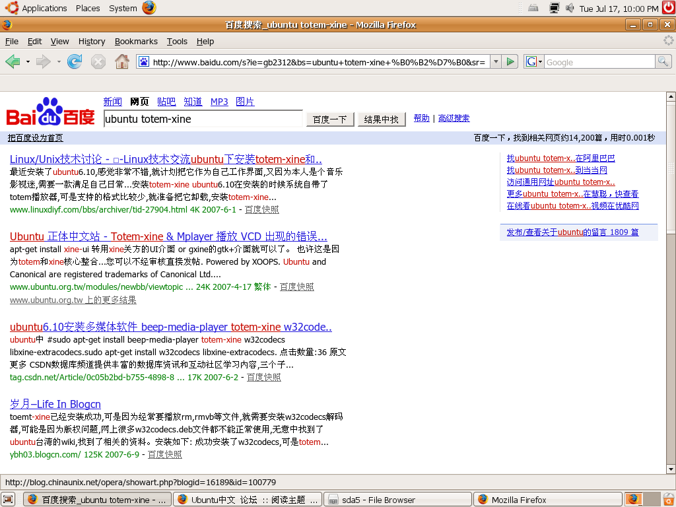The height and width of the screenshot is (507, 676).
Task: Click the Show Desktop icon in bottom panel
Action: click(8, 500)
